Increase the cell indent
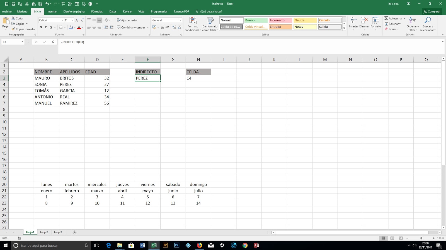 (111, 27)
